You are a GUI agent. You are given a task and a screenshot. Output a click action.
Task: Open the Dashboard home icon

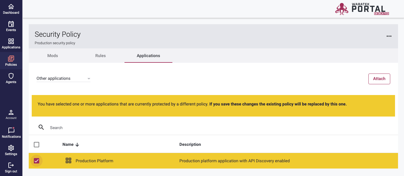pyautogui.click(x=11, y=7)
